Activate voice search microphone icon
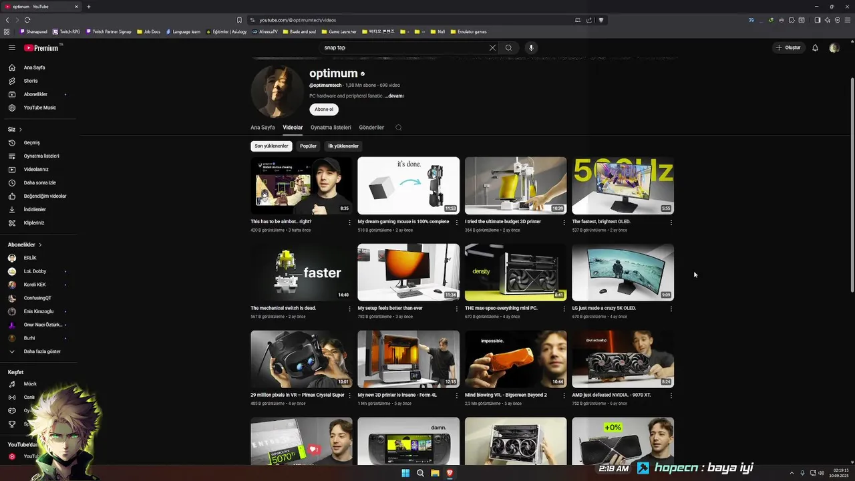The height and width of the screenshot is (481, 855). (x=531, y=47)
